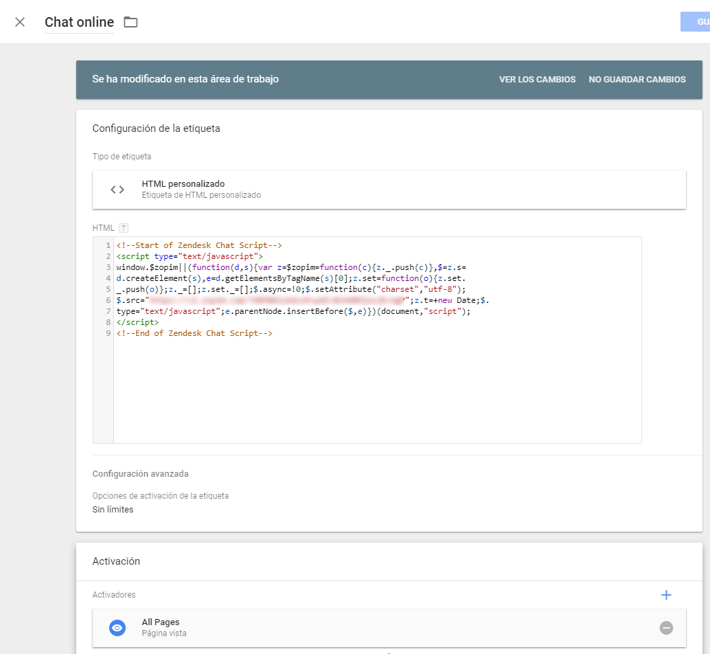Place cursor on Start of Zendesk comment line
The height and width of the screenshot is (654, 710).
point(199,245)
